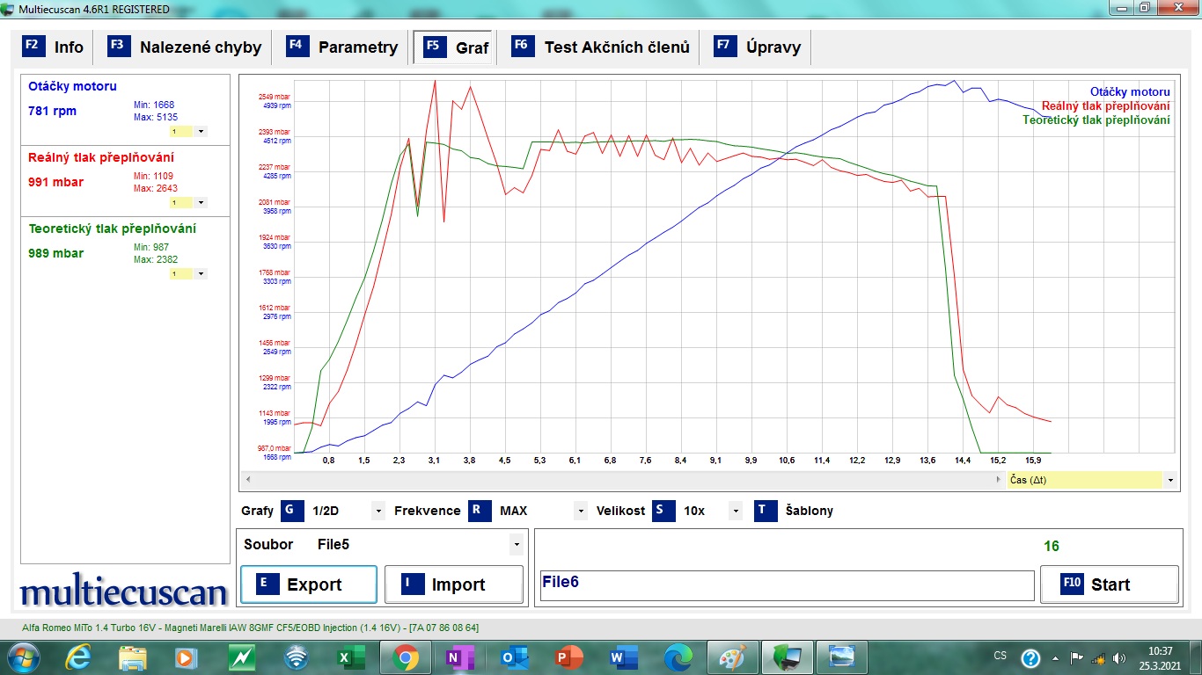
Task: Click the blue G key icon beside Grafy
Action: (x=292, y=511)
